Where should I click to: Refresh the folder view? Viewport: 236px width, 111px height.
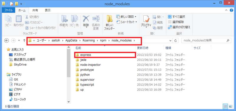[175, 40]
